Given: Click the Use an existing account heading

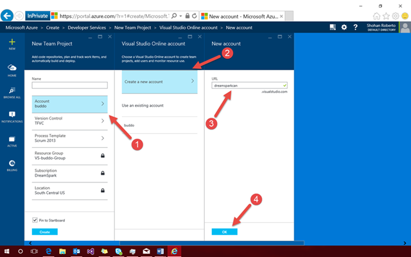Looking at the screenshot, I should [x=143, y=105].
